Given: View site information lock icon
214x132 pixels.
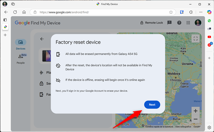Looking at the screenshot, I should click(x=35, y=12).
